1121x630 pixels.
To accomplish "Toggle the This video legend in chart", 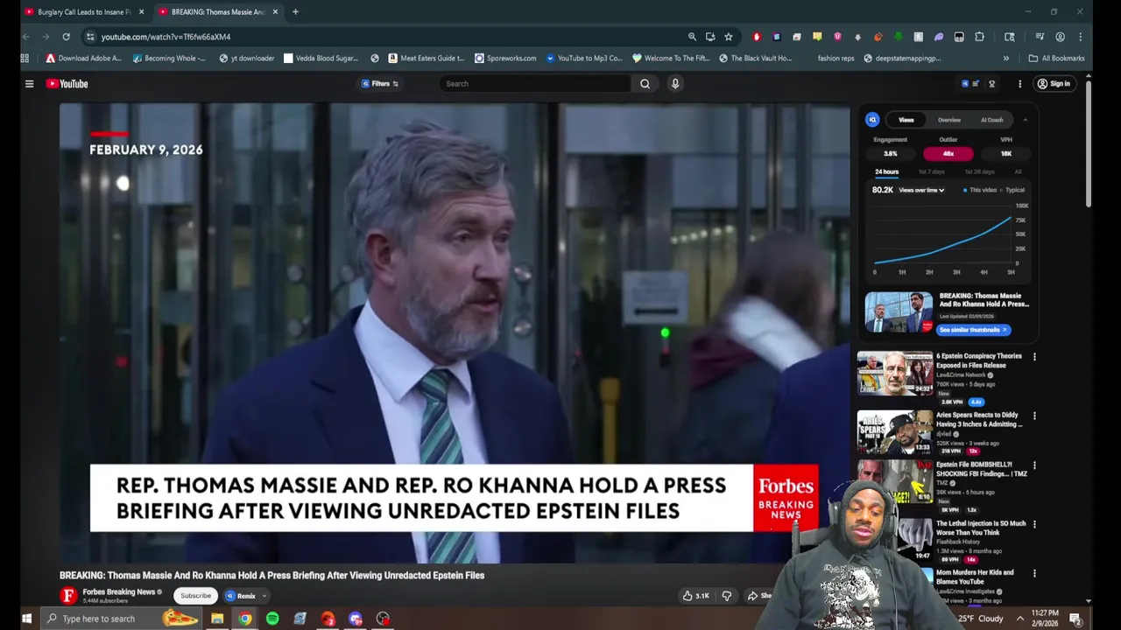I will (980, 190).
